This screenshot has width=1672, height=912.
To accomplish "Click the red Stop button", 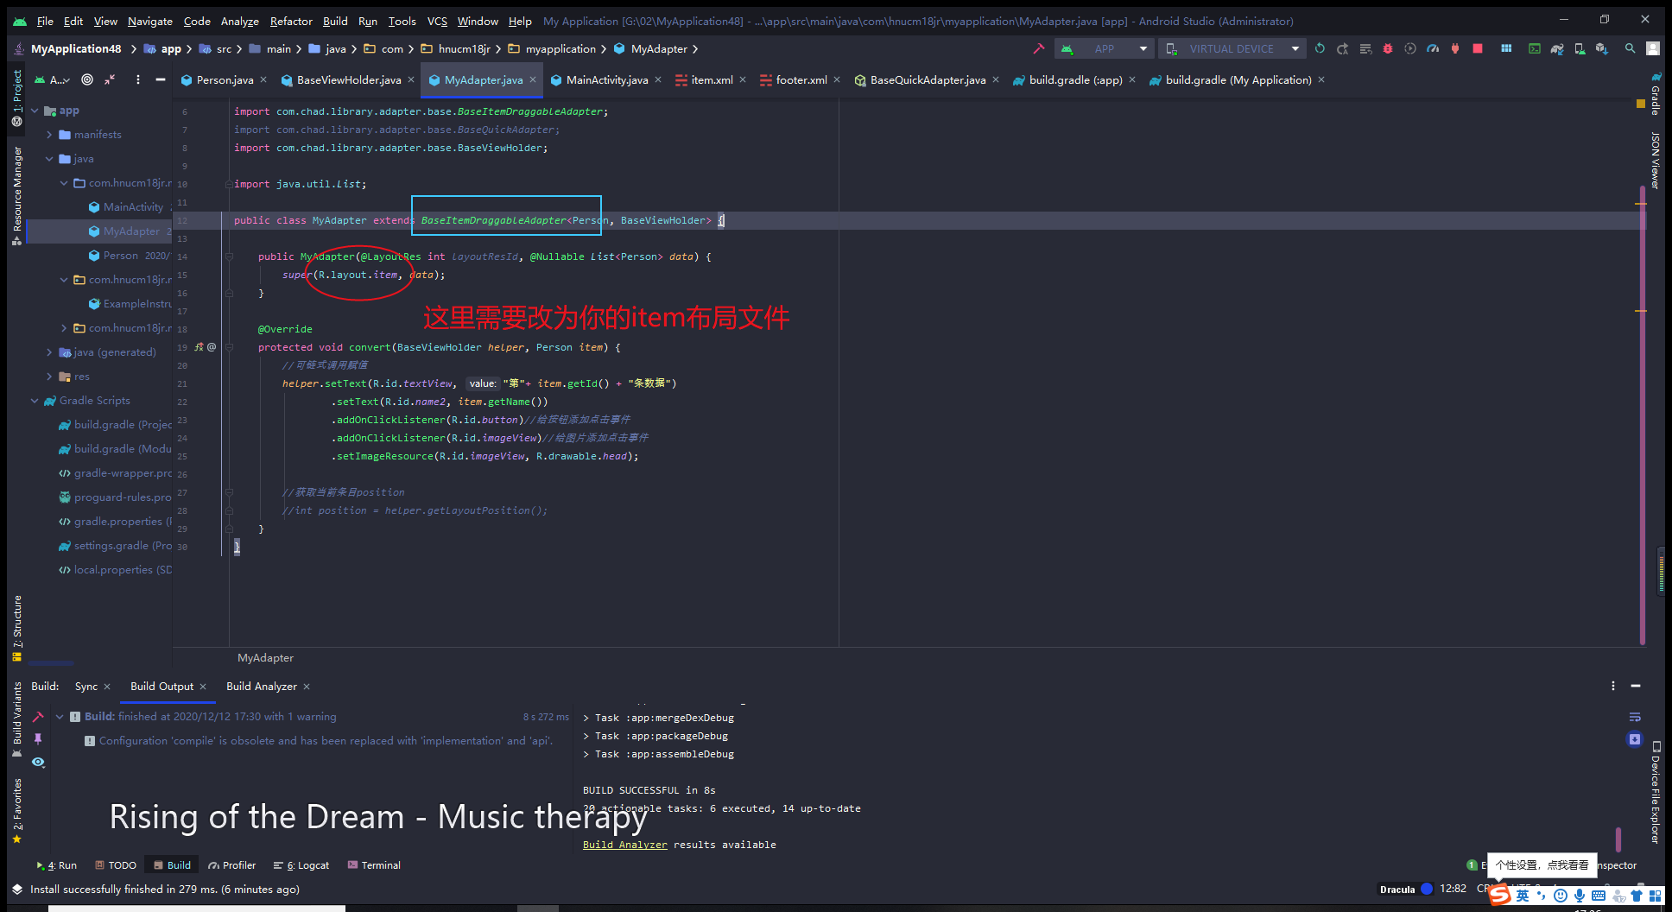I will [1478, 48].
